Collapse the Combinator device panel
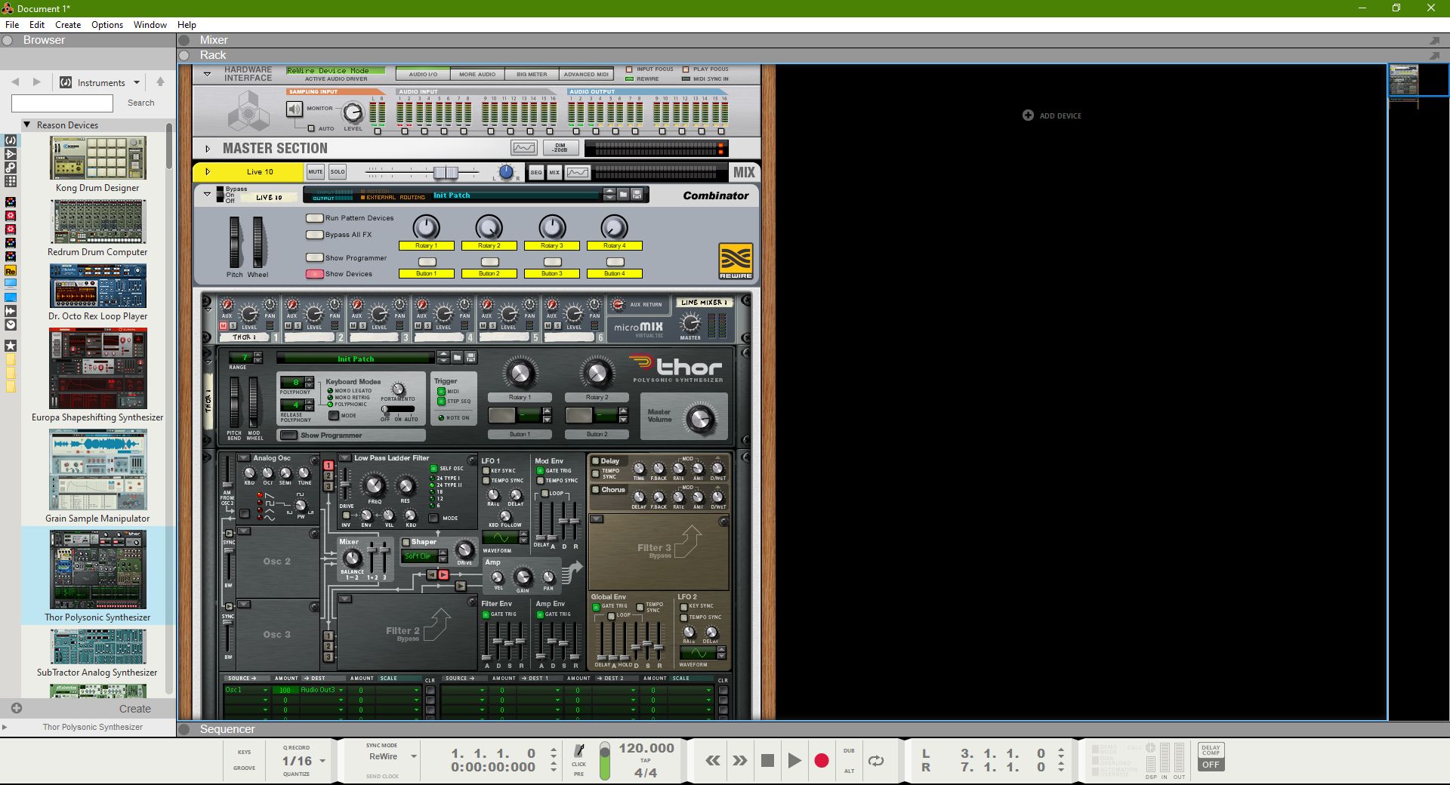Screen dimensions: 1450x785 [207, 195]
